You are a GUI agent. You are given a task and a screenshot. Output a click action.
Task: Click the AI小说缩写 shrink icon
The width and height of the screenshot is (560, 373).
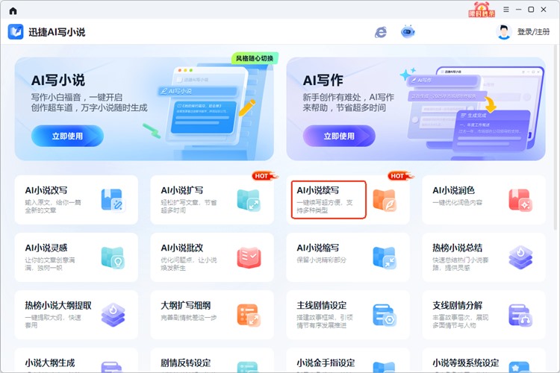tap(385, 257)
